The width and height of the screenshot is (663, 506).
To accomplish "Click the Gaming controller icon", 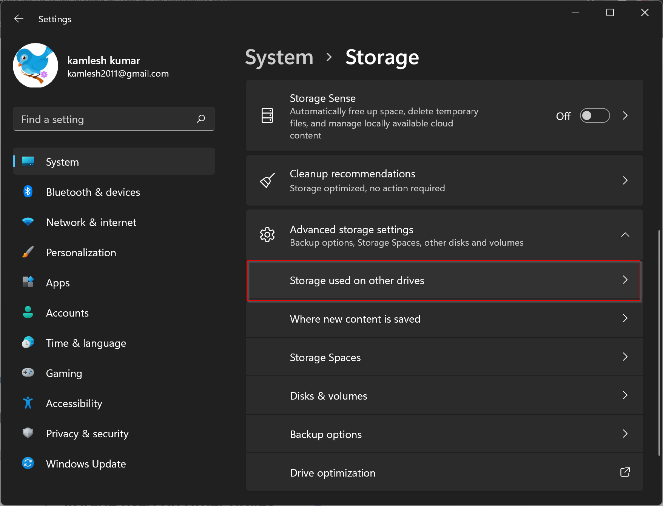I will pos(28,373).
